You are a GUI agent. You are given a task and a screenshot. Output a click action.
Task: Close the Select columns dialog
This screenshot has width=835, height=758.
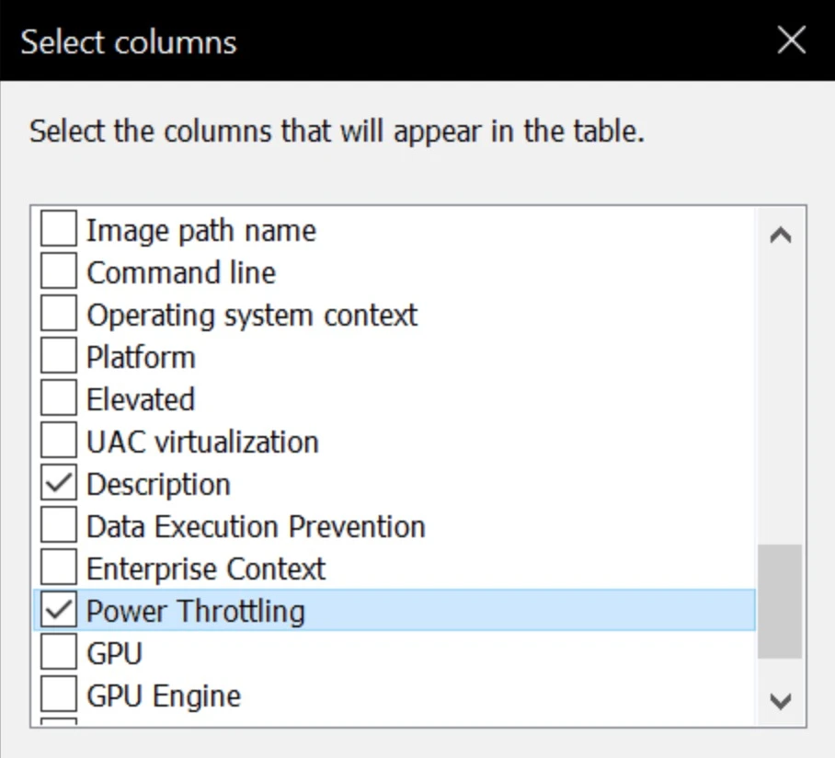coord(792,40)
